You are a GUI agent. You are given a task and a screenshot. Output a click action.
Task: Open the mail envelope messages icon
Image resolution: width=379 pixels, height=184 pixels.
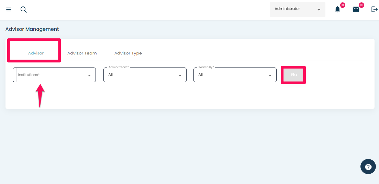[x=356, y=10]
